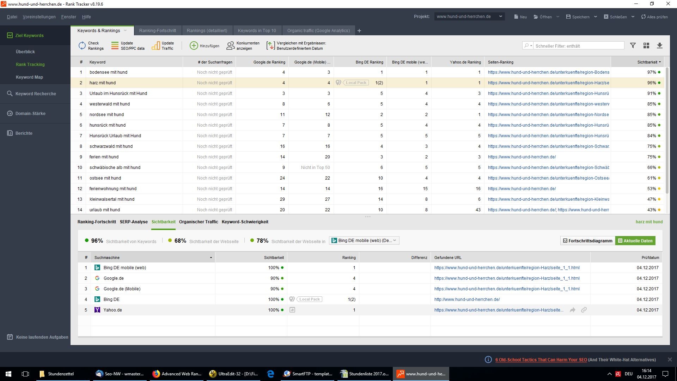Sort by Suchmaschine column header

coord(153,258)
